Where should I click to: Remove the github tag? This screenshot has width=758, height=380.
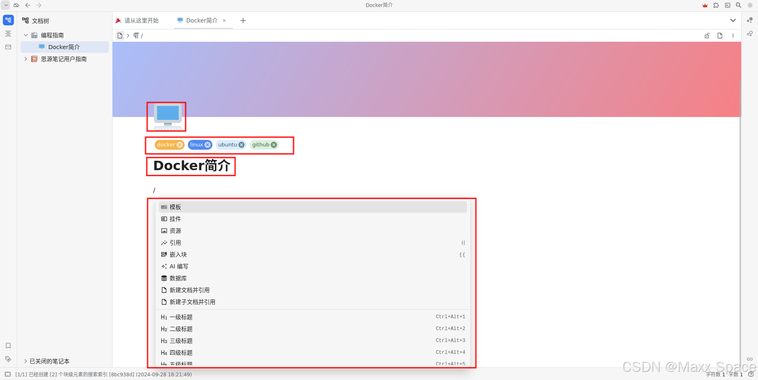pyautogui.click(x=274, y=145)
